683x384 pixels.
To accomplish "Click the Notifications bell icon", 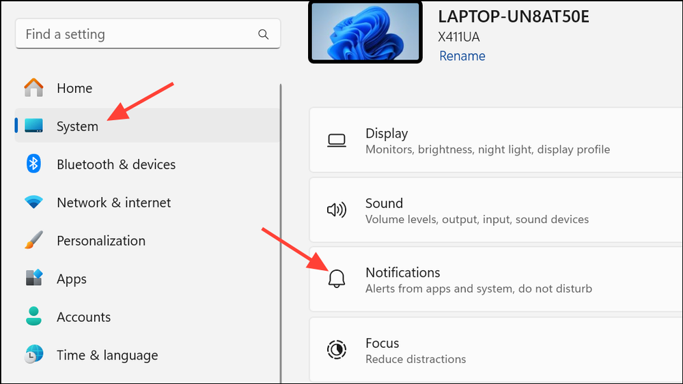I will coord(336,279).
